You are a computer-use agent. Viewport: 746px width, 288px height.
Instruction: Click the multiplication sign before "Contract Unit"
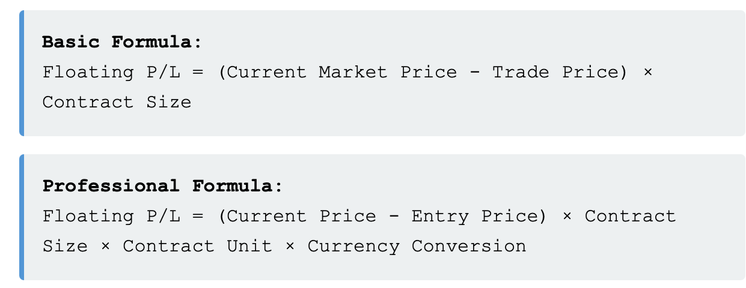[105, 246]
